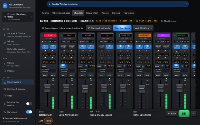Click the building icon beside Sound system

click(x=5, y=83)
